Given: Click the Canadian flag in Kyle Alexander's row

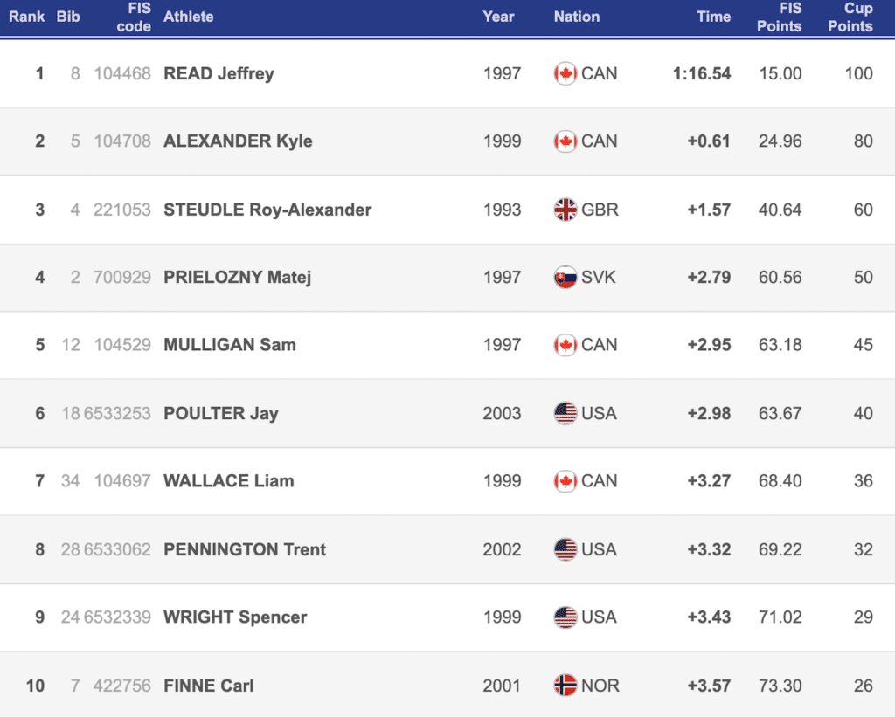Looking at the screenshot, I should pos(565,141).
